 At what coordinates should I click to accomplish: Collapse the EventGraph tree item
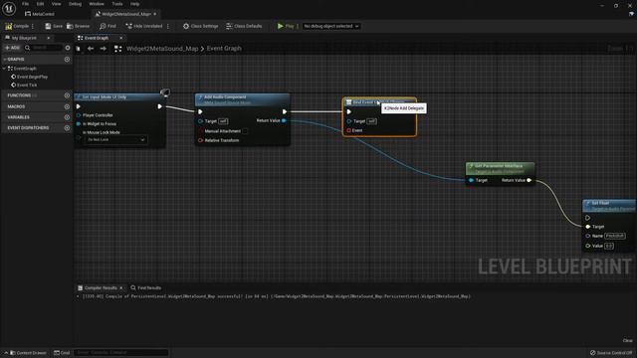4,69
